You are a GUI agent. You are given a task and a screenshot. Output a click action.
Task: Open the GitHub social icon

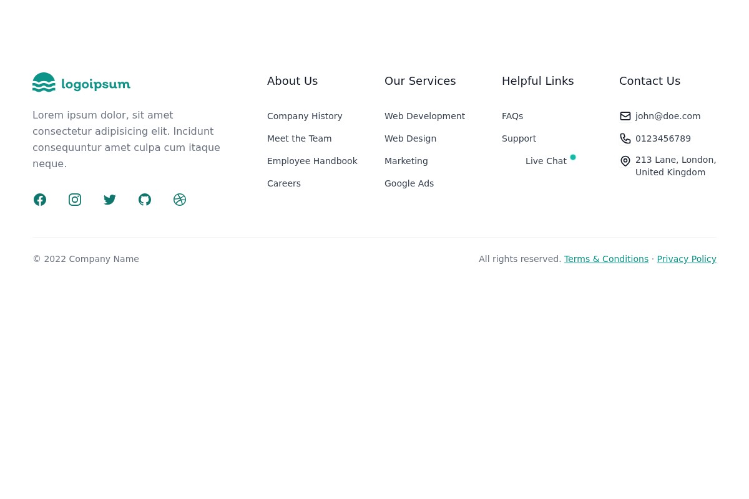click(145, 200)
